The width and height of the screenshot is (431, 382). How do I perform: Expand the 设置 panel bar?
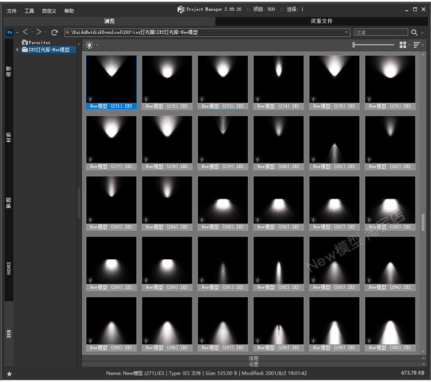point(253,364)
